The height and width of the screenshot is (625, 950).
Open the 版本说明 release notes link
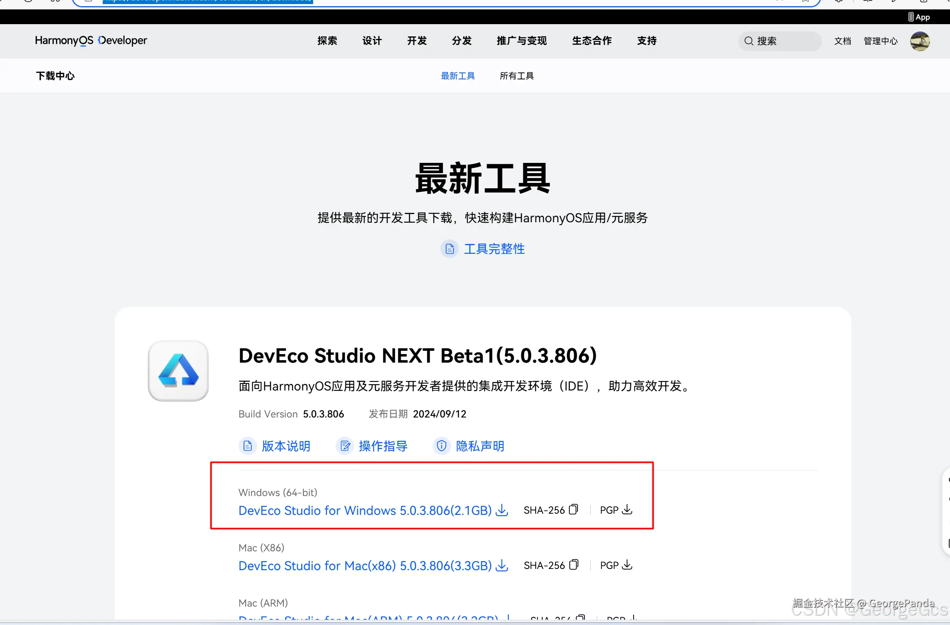tap(286, 446)
